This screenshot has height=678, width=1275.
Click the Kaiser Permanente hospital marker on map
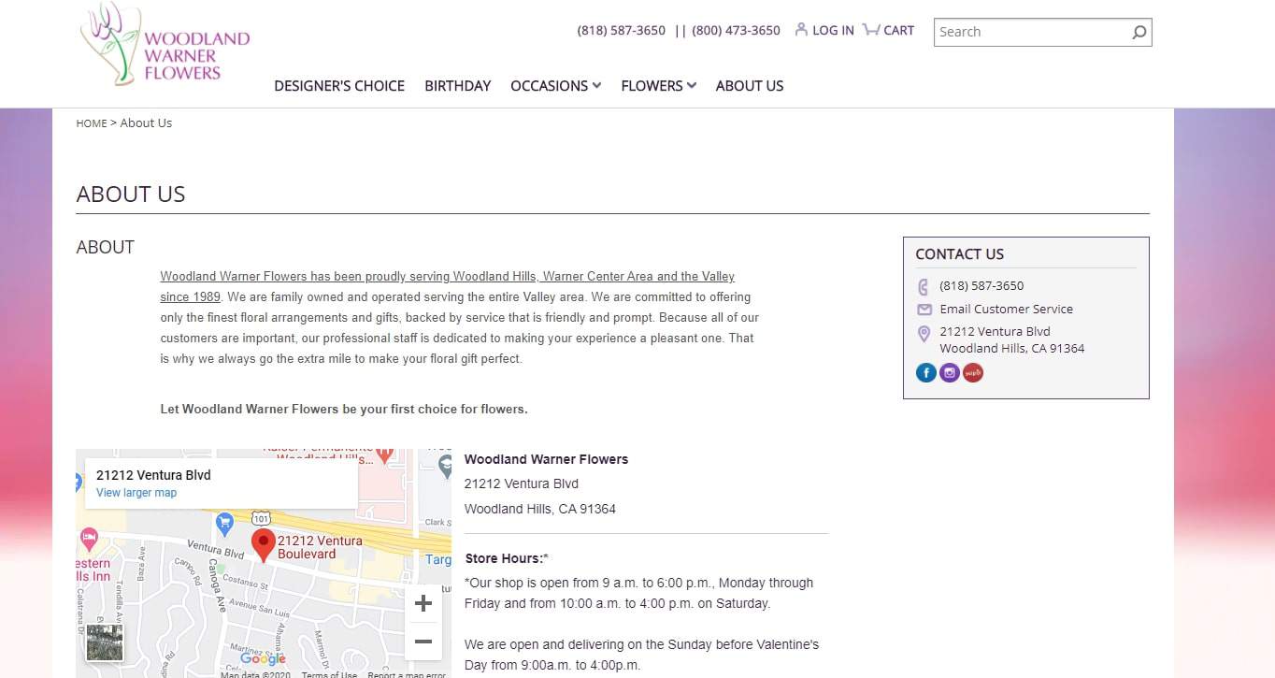pyautogui.click(x=384, y=454)
